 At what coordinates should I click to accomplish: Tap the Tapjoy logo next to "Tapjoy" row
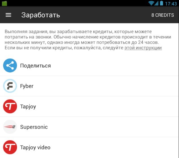pos(10,106)
